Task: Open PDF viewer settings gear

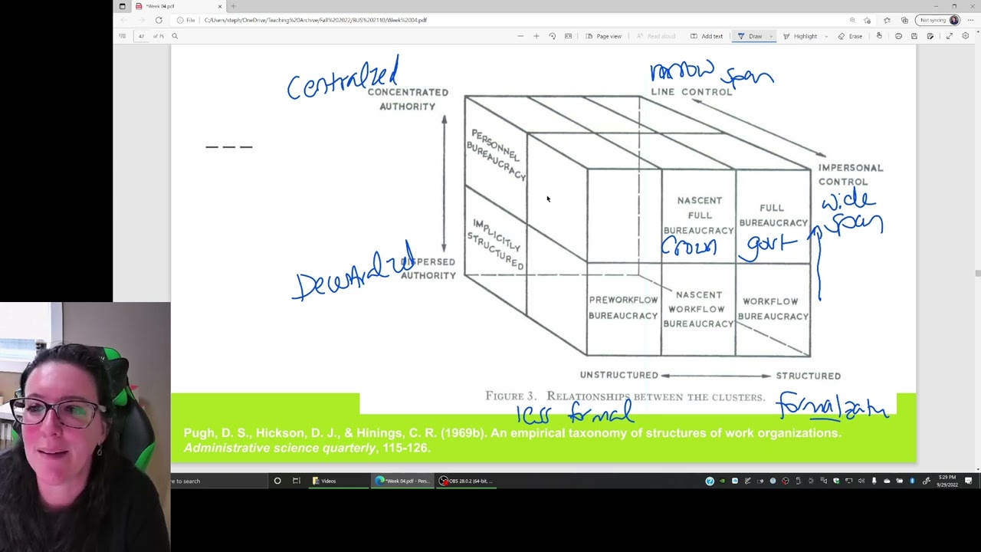Action: click(x=966, y=36)
